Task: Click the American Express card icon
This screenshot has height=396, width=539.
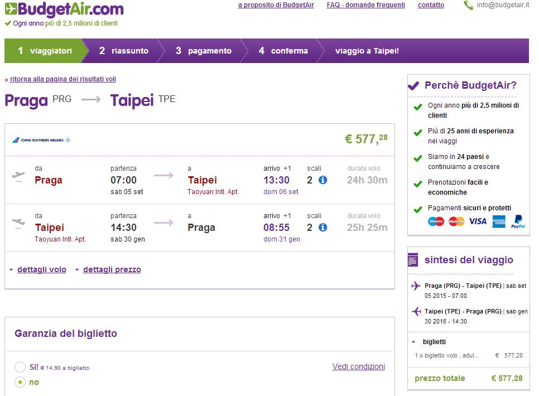Action: (x=499, y=221)
